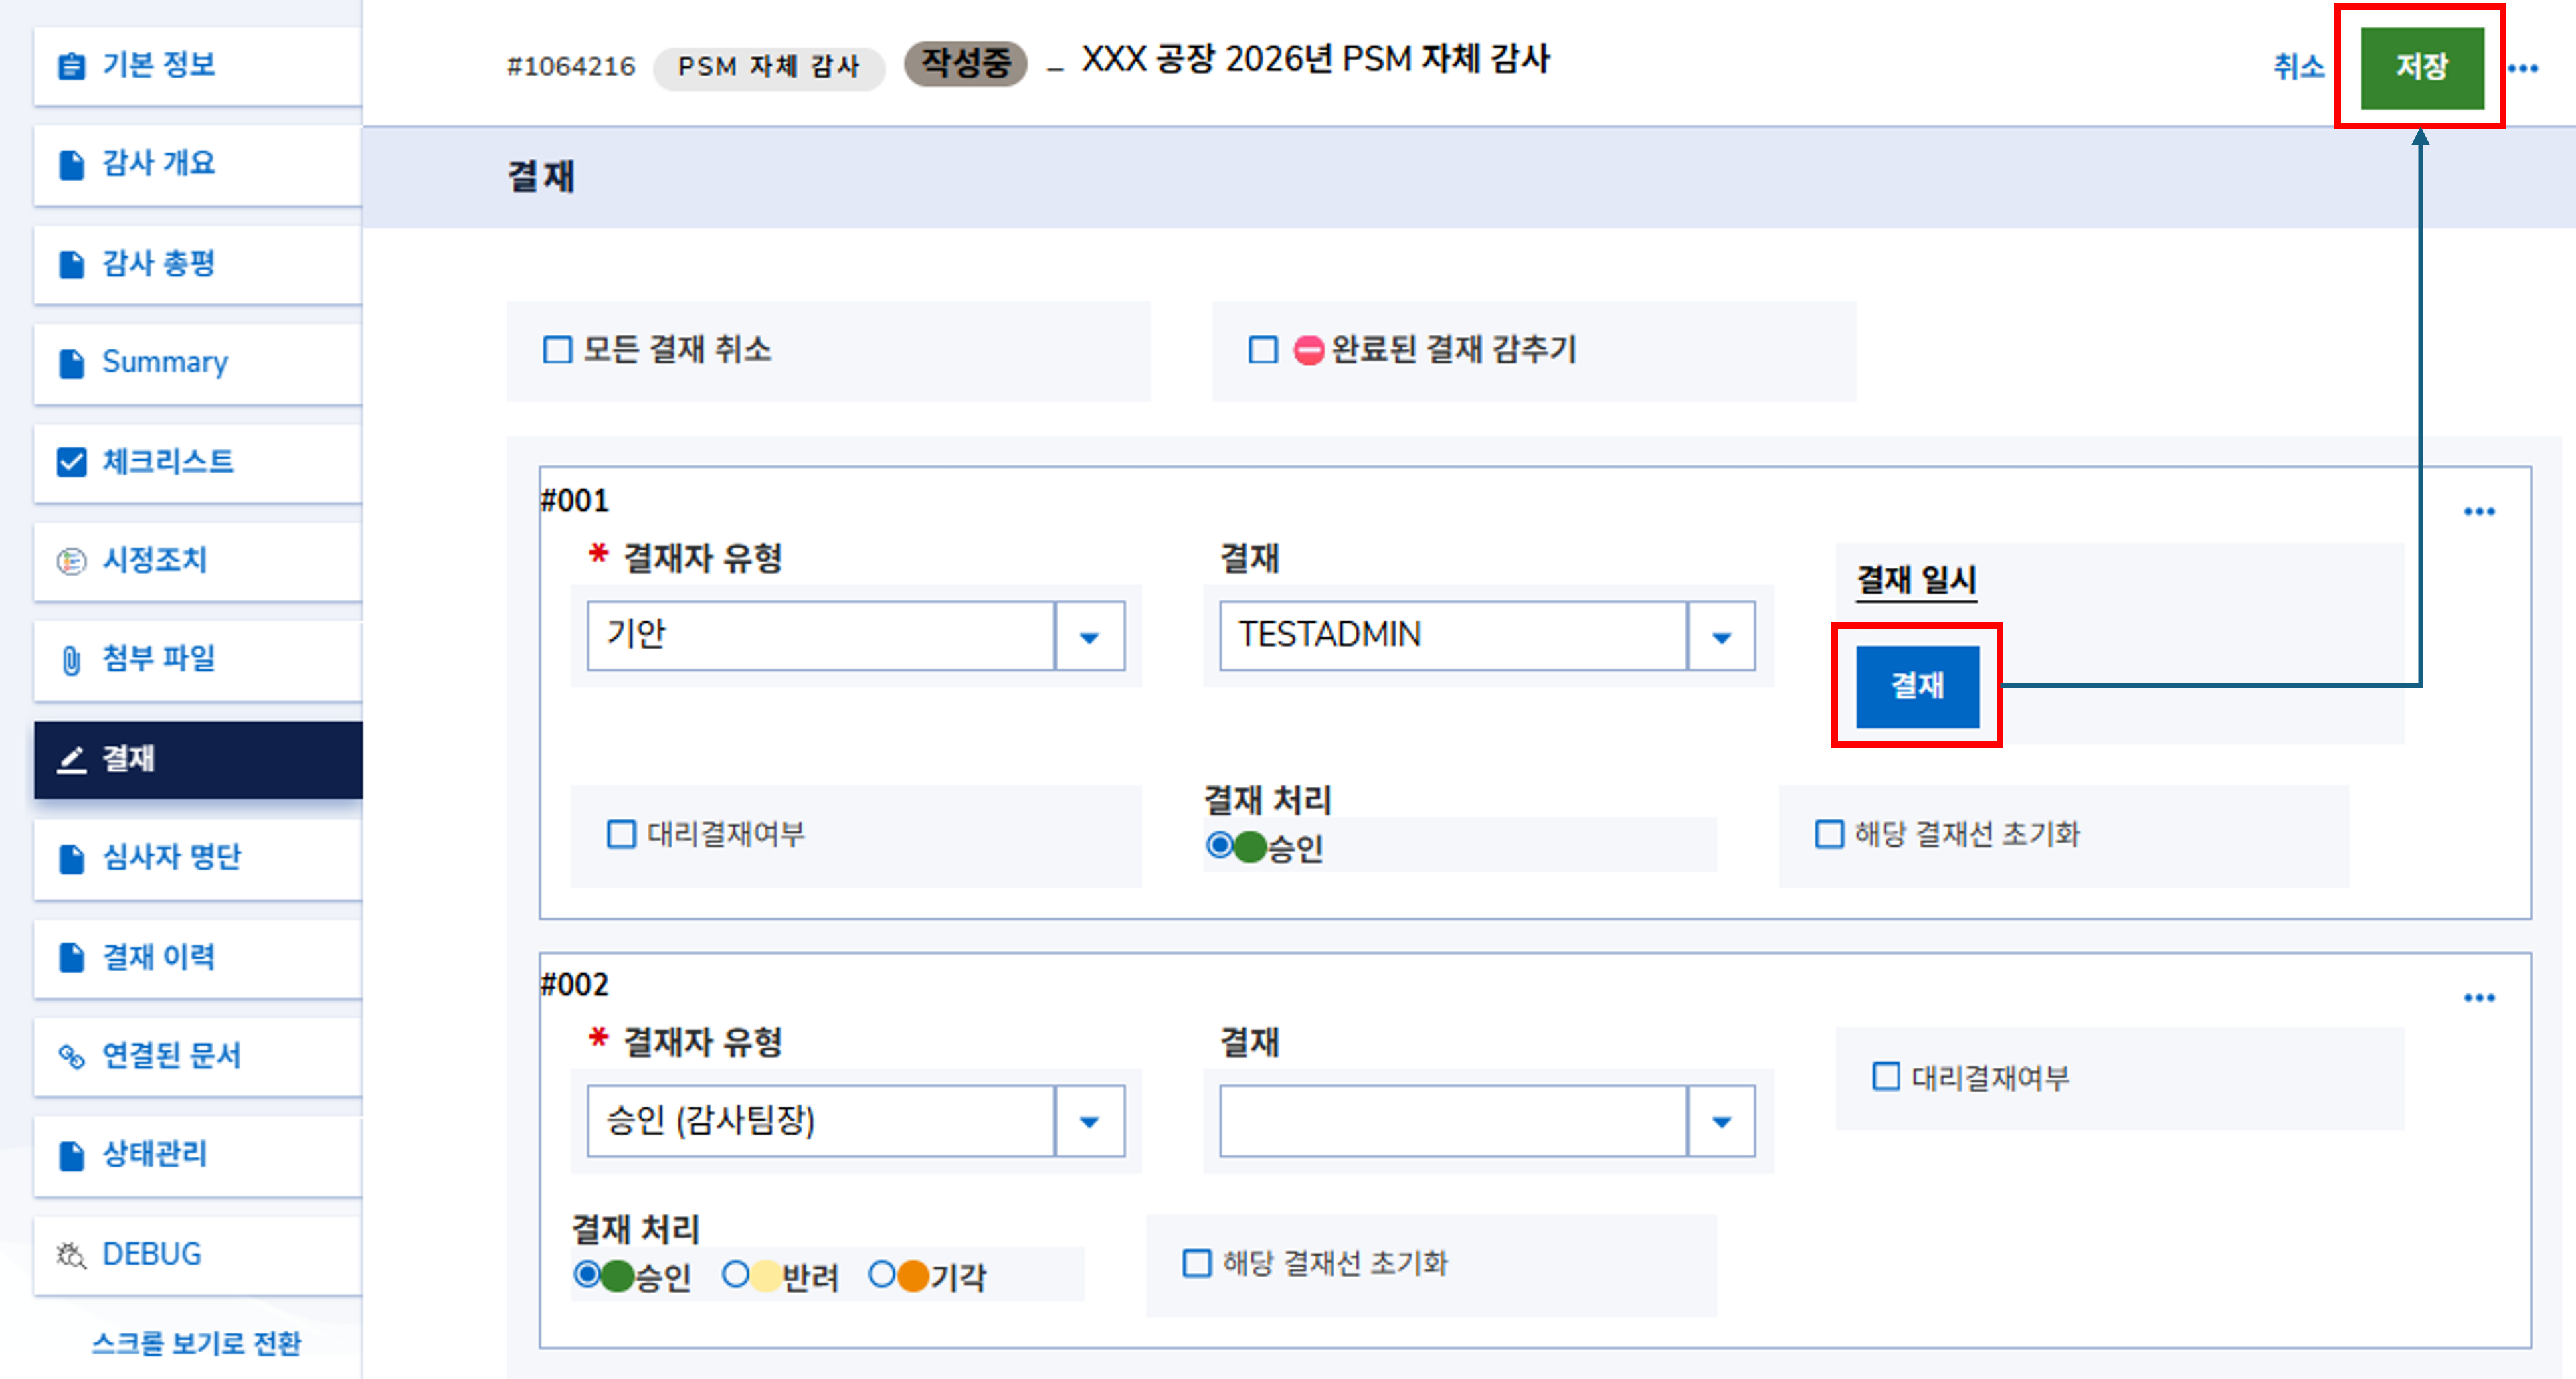The width and height of the screenshot is (2576, 1379).
Task: Open the three-dots menu for approval #001
Action: [x=2479, y=512]
